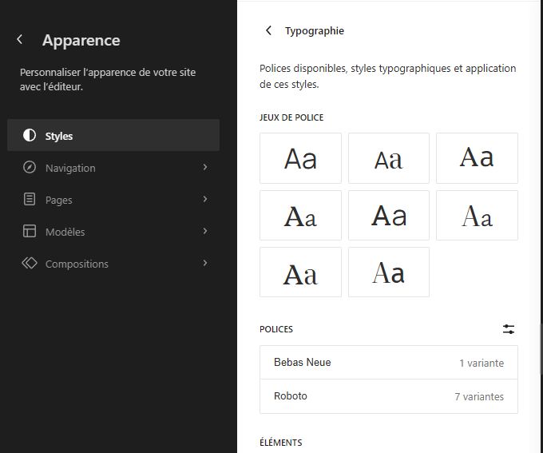Click the Pages document icon
The width and height of the screenshot is (543, 453).
coord(30,200)
